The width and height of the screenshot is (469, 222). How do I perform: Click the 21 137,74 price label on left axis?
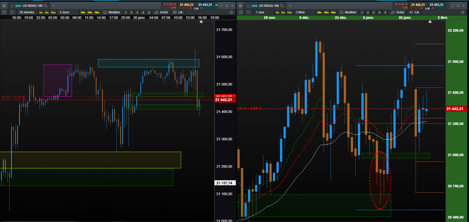tap(225, 183)
